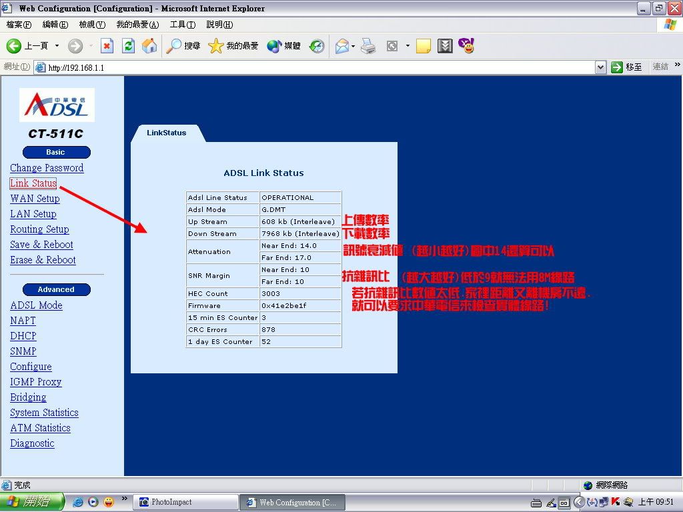Image resolution: width=683 pixels, height=512 pixels.
Task: Click the Kaspersky red K tray icon
Action: (616, 502)
